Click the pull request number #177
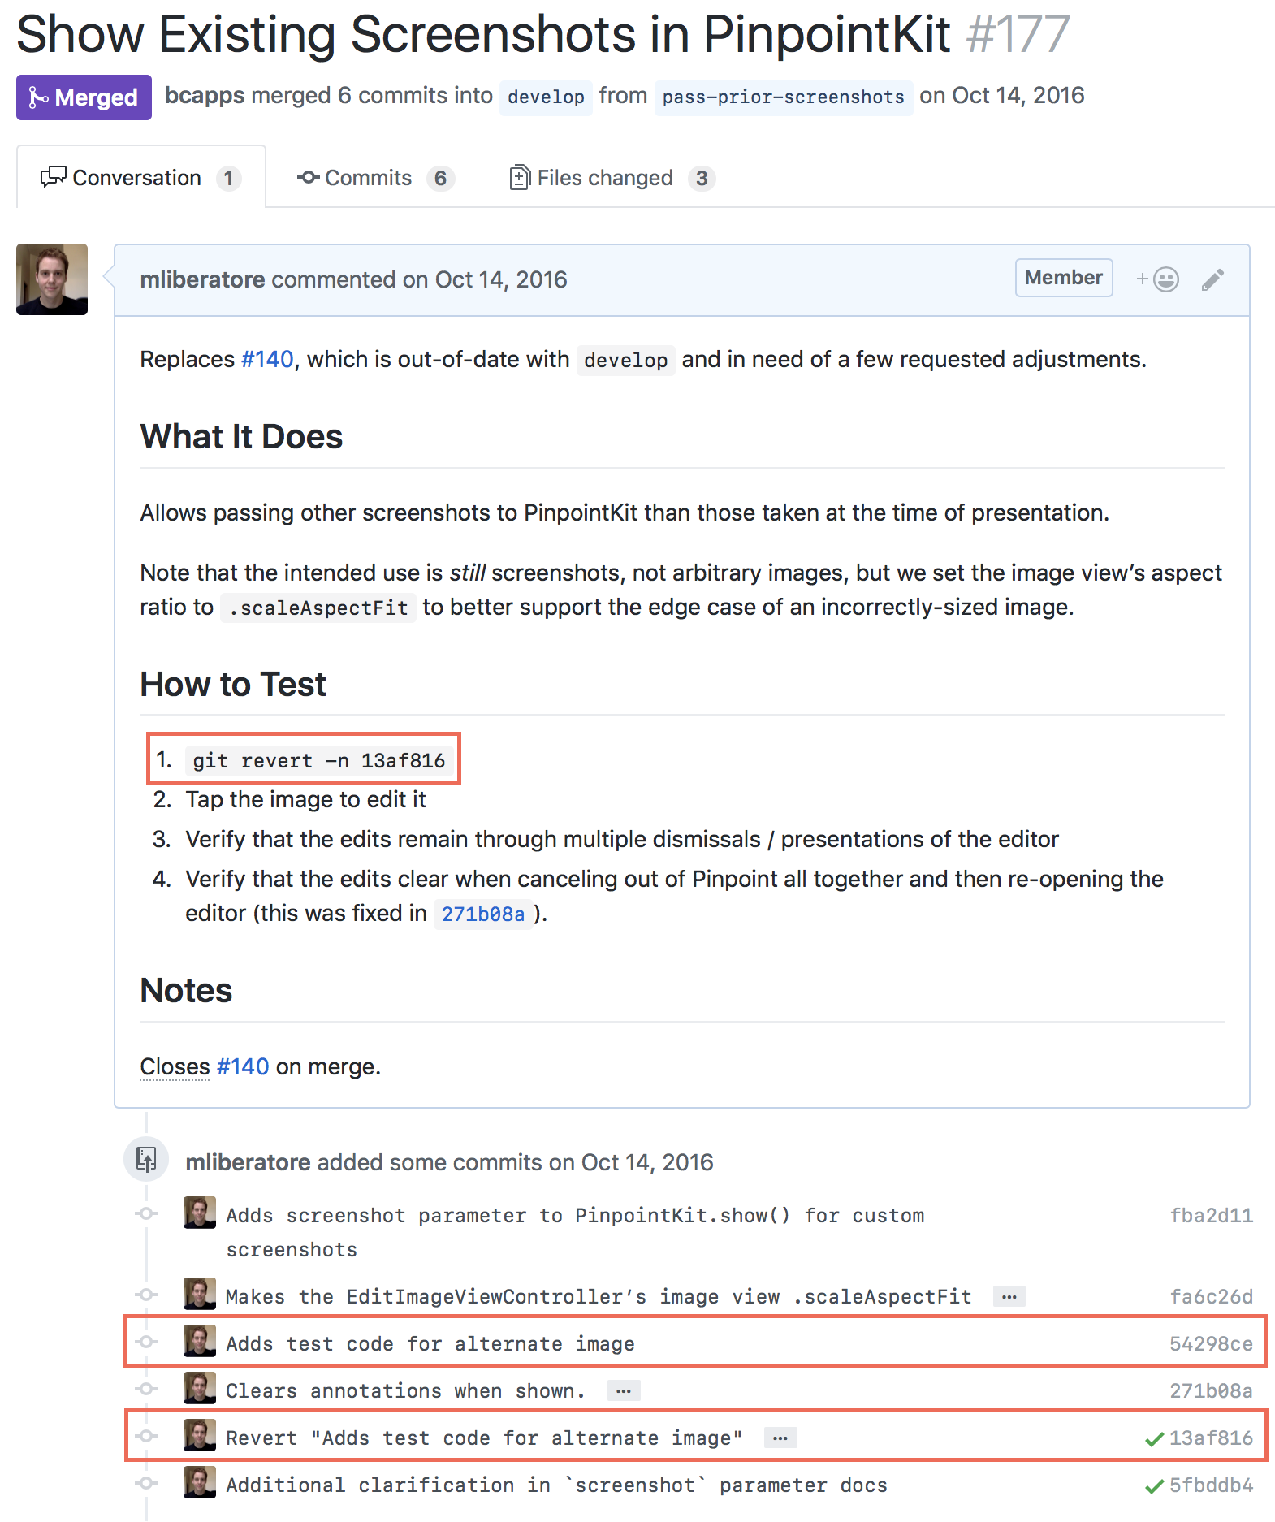Viewport: 1275px width, 1522px height. [1018, 34]
